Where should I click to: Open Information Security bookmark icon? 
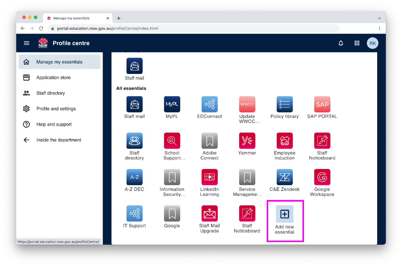pyautogui.click(x=172, y=177)
